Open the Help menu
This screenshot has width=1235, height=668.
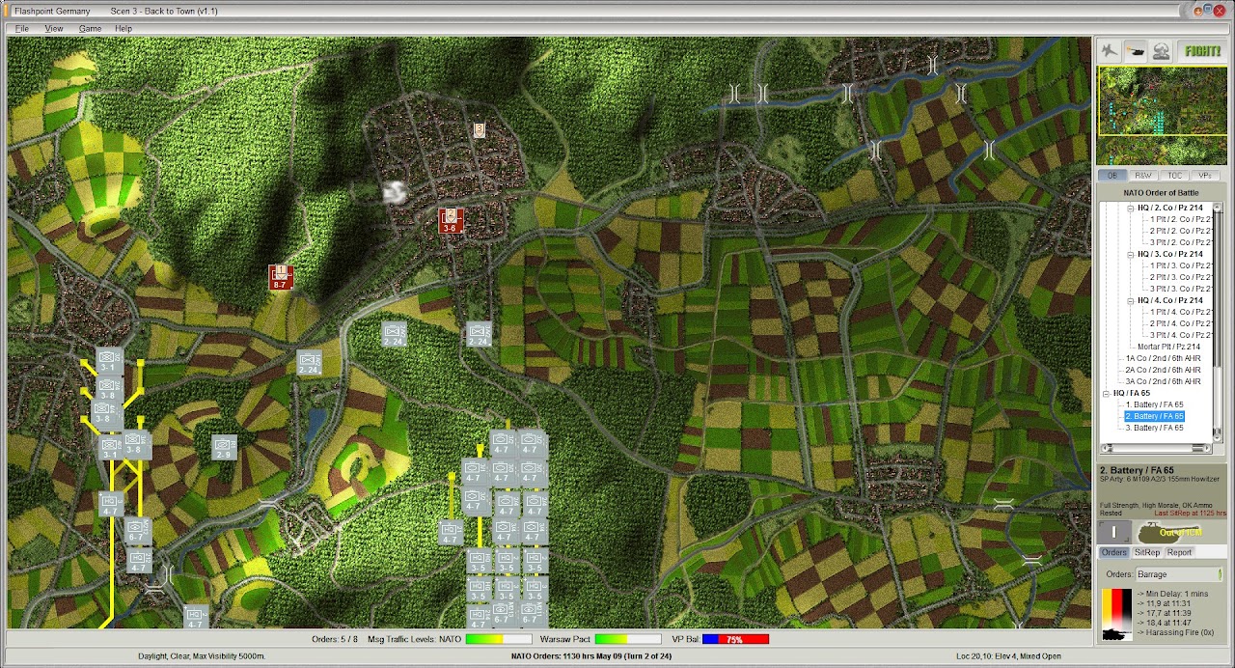pyautogui.click(x=123, y=28)
